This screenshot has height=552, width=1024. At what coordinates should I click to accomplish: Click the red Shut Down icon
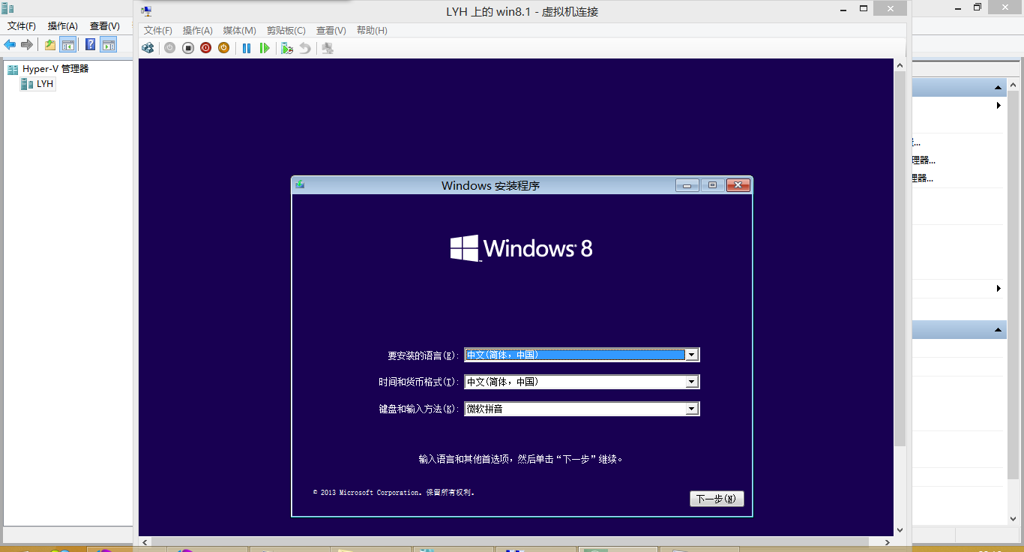[206, 48]
